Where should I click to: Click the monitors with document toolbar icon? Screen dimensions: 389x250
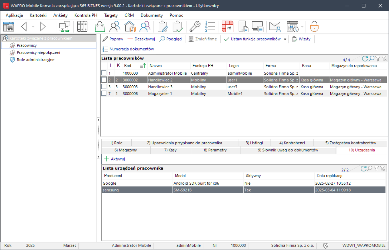click(258, 27)
